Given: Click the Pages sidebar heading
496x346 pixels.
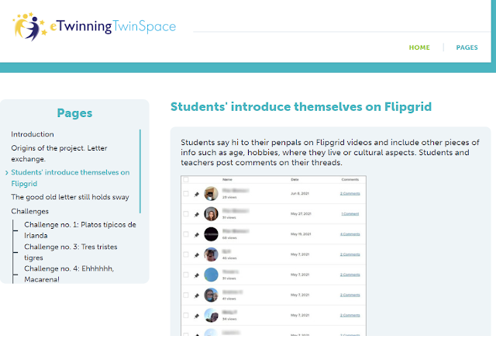Looking at the screenshot, I should [x=74, y=113].
